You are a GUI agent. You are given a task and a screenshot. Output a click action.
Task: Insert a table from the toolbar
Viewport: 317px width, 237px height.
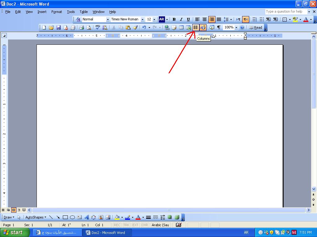click(181, 27)
